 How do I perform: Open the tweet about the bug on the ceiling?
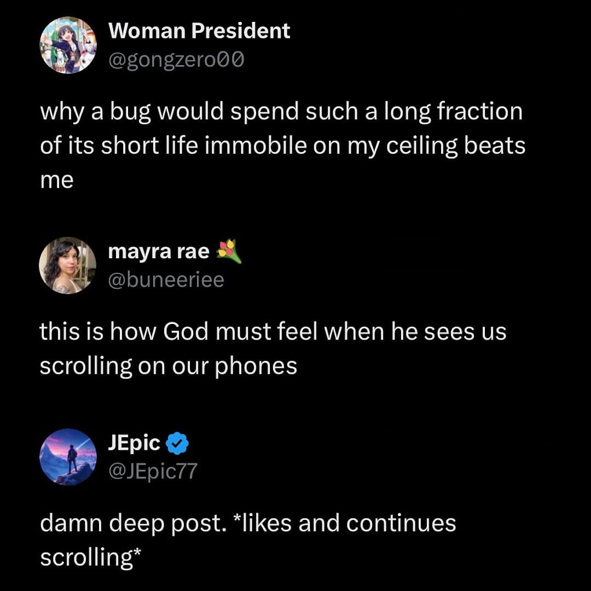[x=282, y=145]
